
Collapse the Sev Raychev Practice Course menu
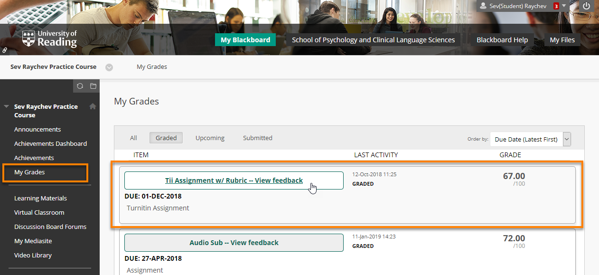point(7,106)
